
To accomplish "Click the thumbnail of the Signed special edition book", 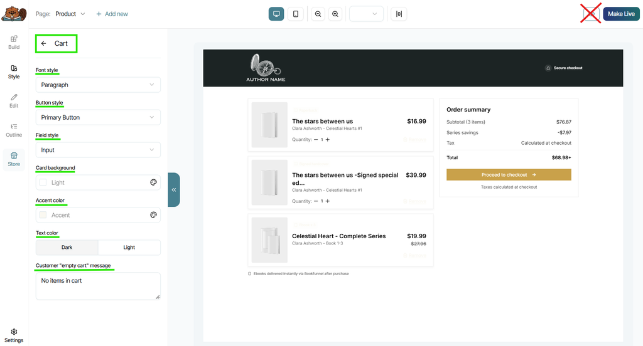I will click(269, 182).
